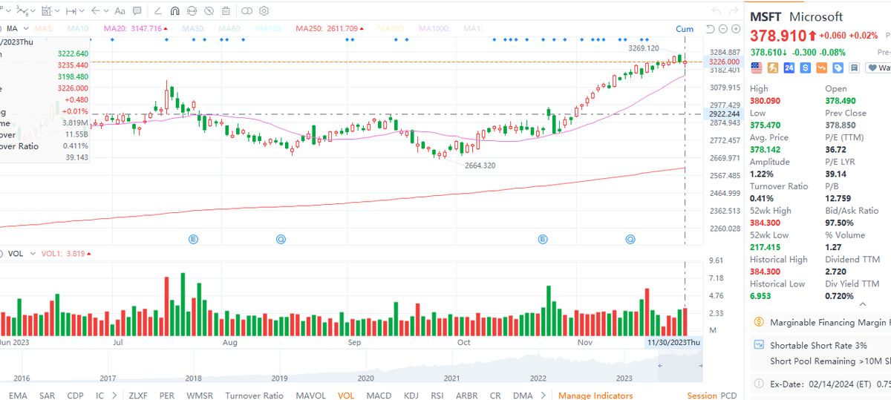Viewport: 891px width, 400px height.
Task: Click the blue dollar sign icon
Action: click(x=806, y=68)
